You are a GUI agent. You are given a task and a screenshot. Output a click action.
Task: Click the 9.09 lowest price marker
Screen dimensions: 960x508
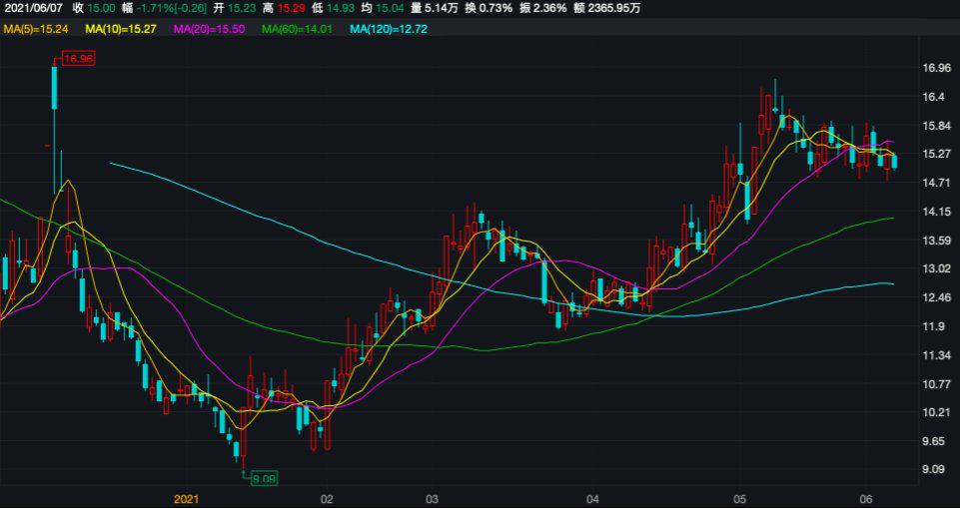pos(265,479)
